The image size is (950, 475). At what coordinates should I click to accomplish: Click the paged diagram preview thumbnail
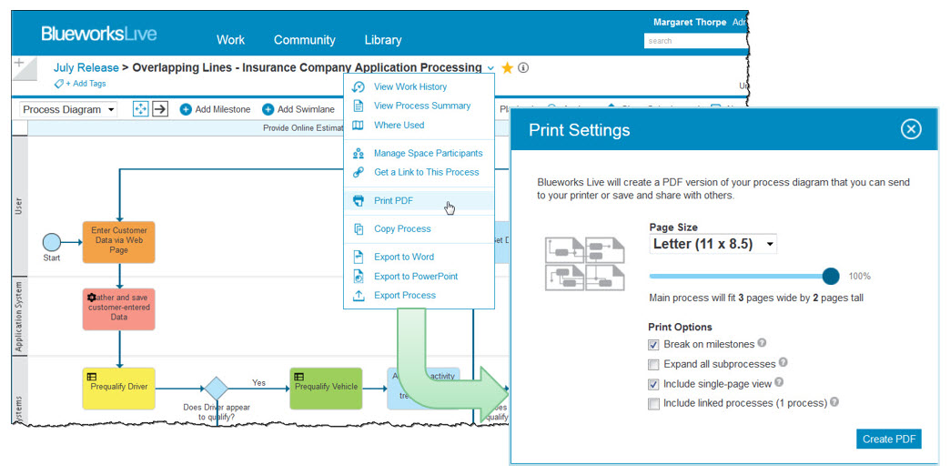(x=585, y=263)
